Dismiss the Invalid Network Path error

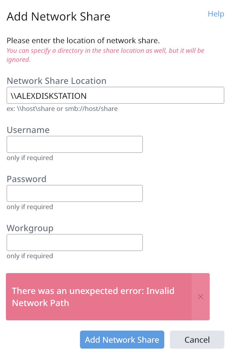(x=200, y=297)
